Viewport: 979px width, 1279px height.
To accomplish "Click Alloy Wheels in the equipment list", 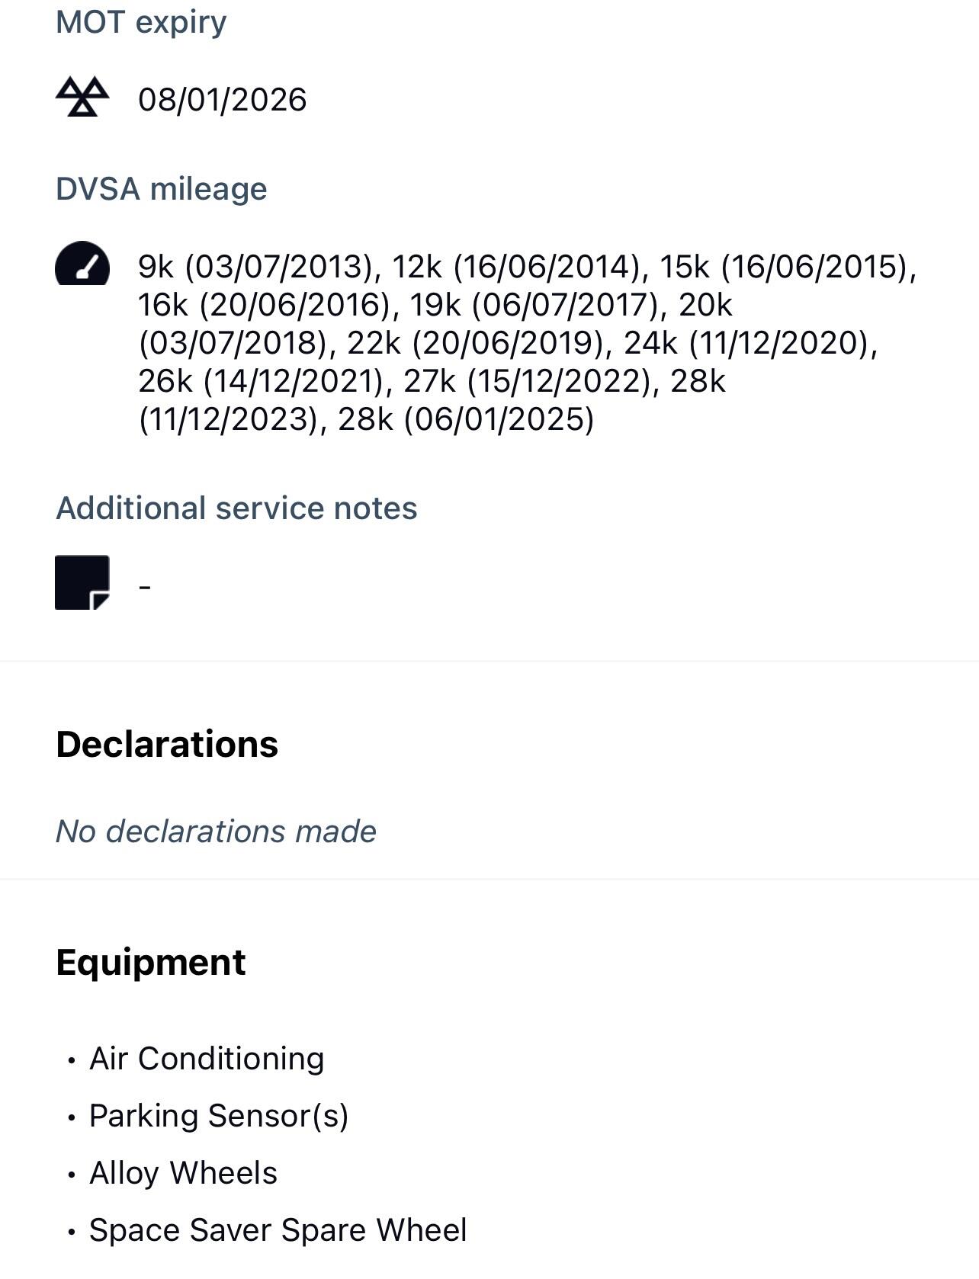I will point(183,1173).
